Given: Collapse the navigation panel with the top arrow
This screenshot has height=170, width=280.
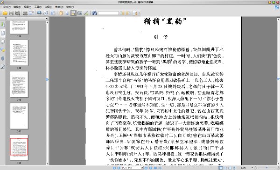Looking at the screenshot, I should [47, 18].
